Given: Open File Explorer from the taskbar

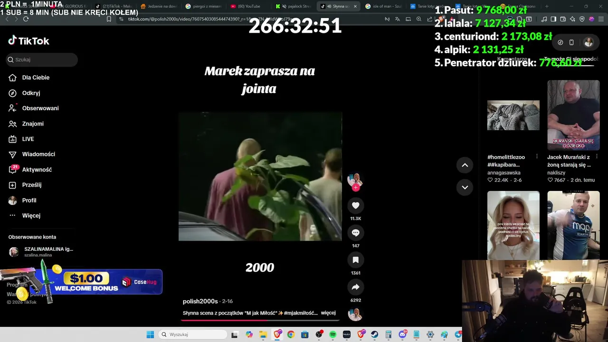Looking at the screenshot, I should (263, 334).
